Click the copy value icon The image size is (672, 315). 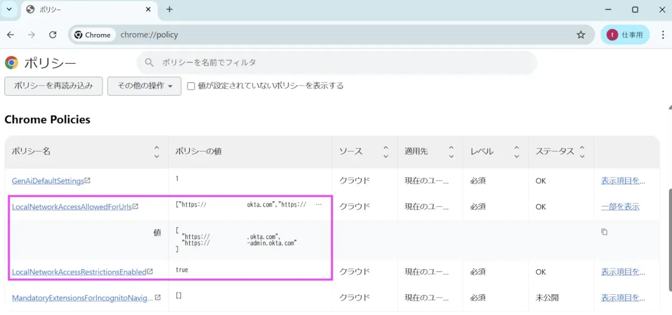[x=604, y=232]
